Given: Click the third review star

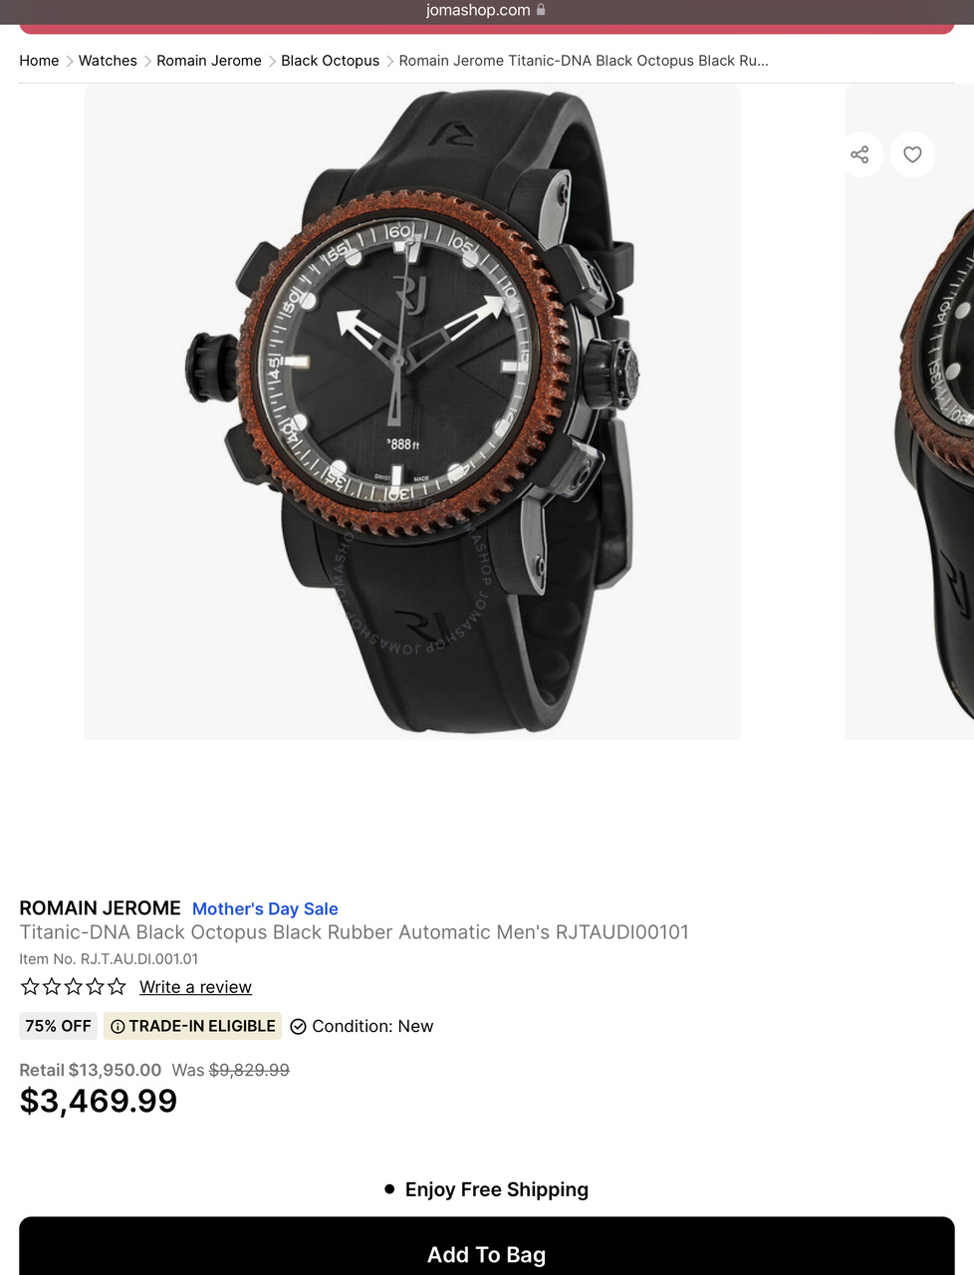Looking at the screenshot, I should point(74,986).
